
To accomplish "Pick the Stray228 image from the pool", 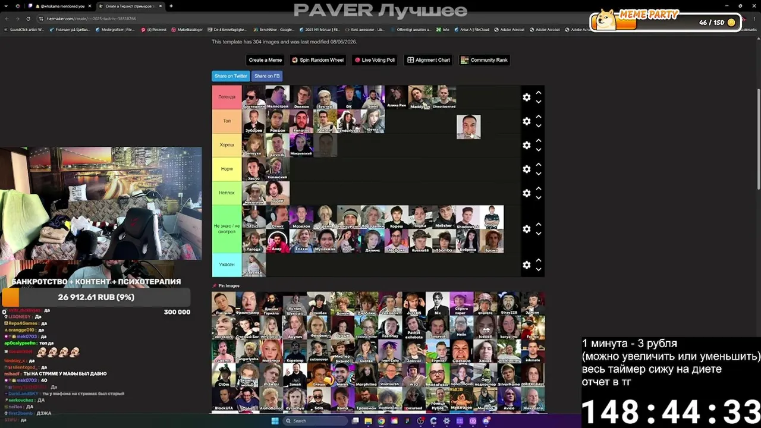I will 509,304.
